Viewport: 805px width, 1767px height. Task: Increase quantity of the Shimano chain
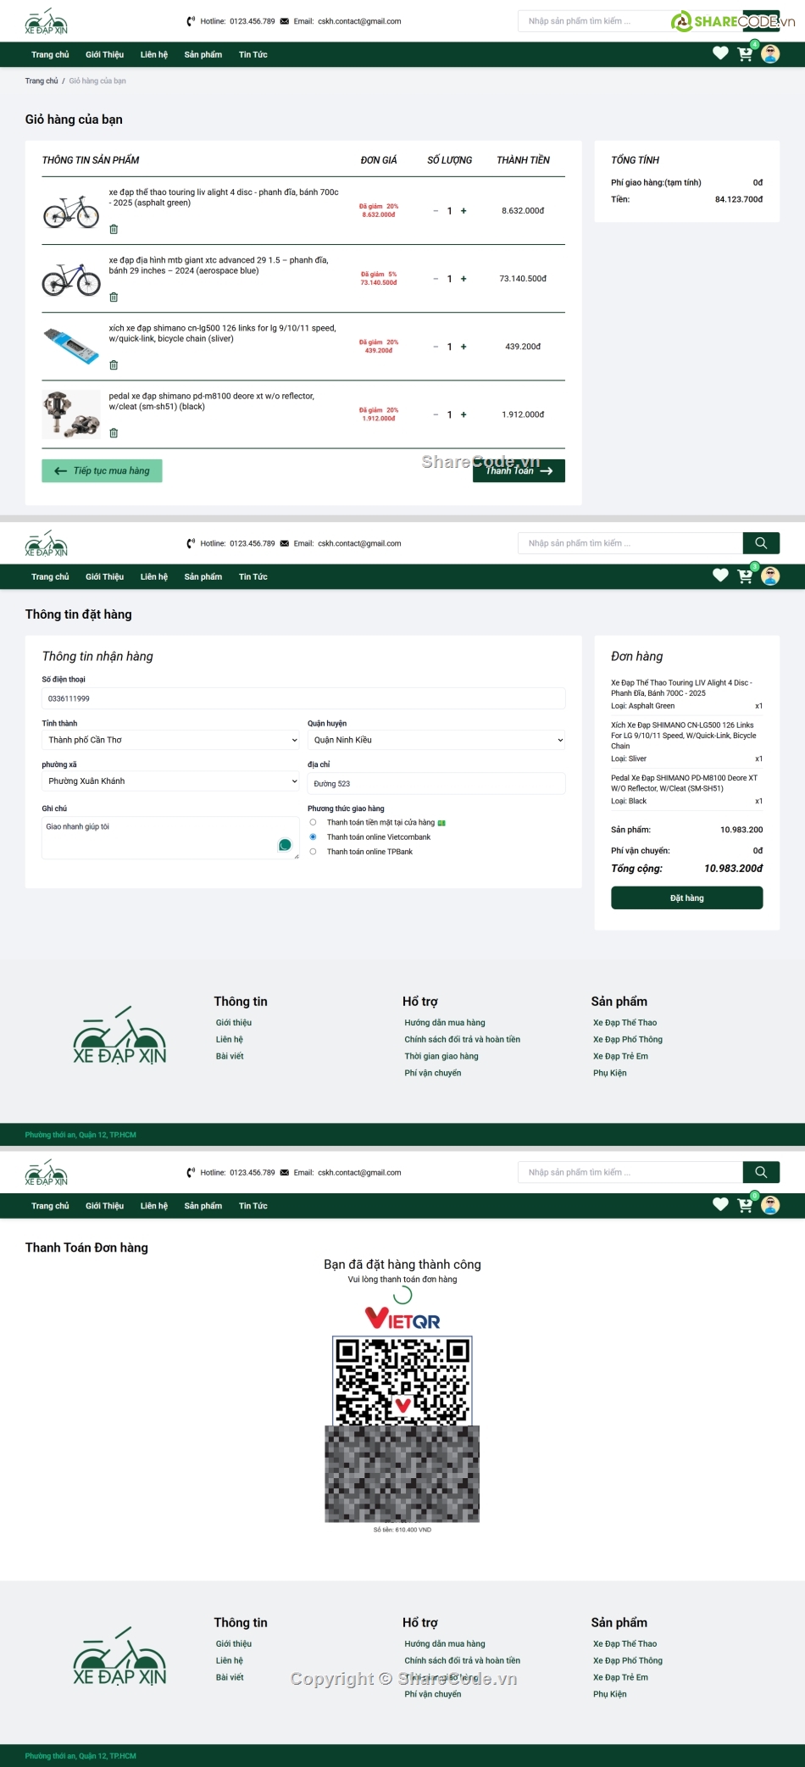[x=464, y=347]
